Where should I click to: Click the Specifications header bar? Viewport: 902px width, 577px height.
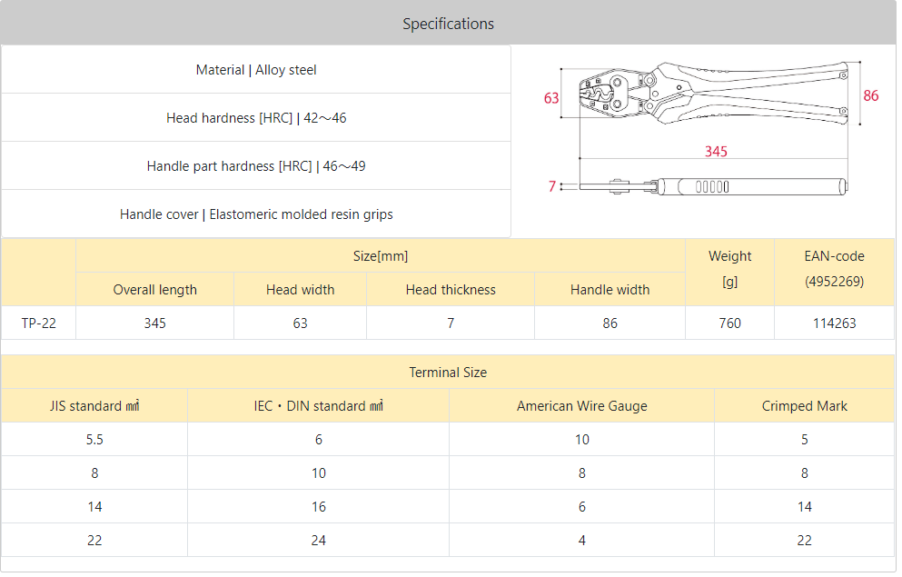(x=448, y=23)
